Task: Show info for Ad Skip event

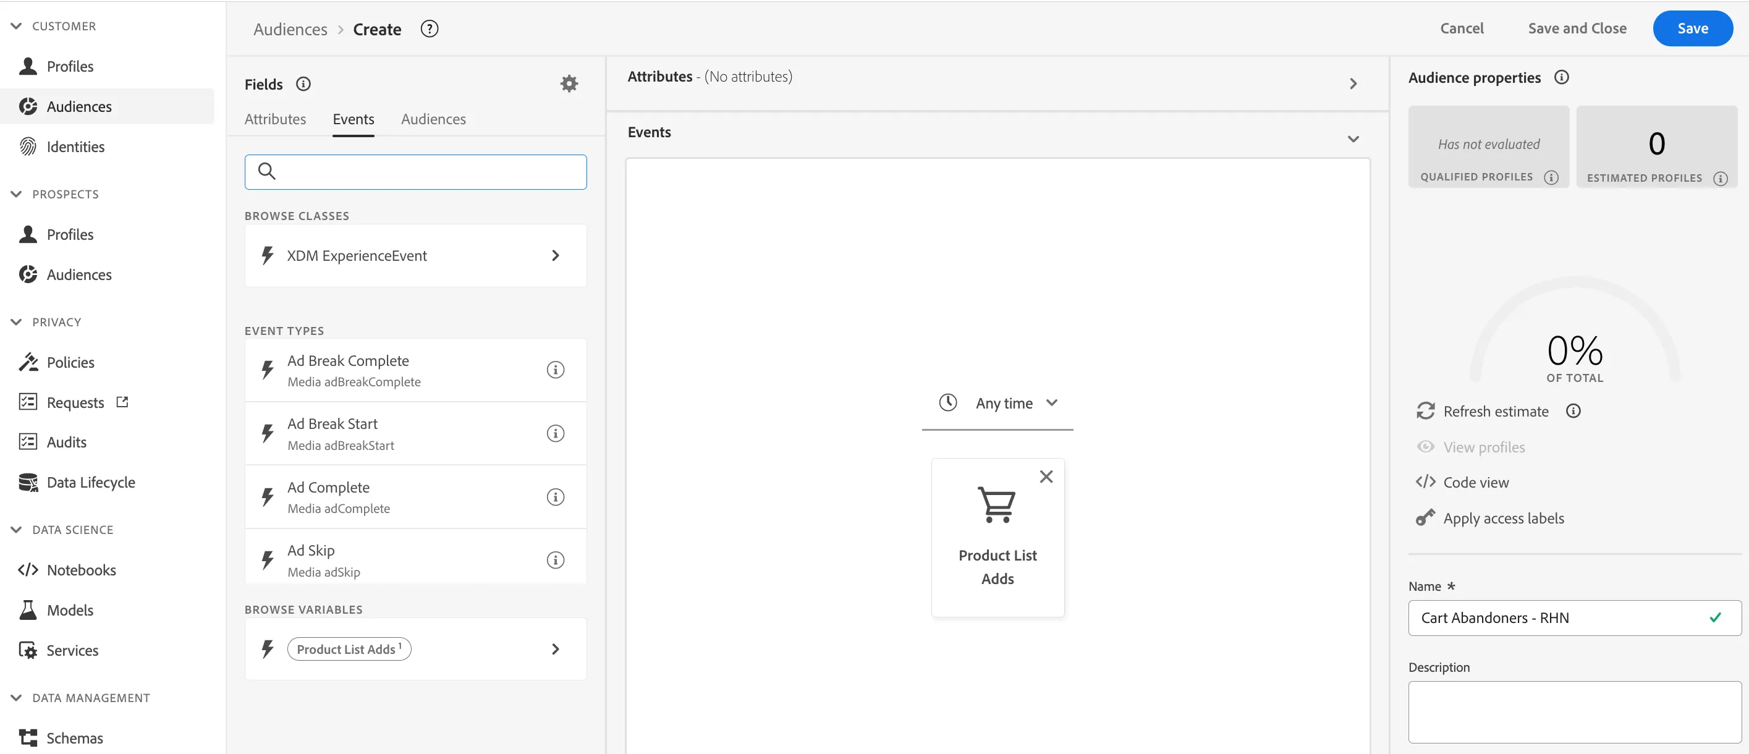Action: pyautogui.click(x=556, y=560)
